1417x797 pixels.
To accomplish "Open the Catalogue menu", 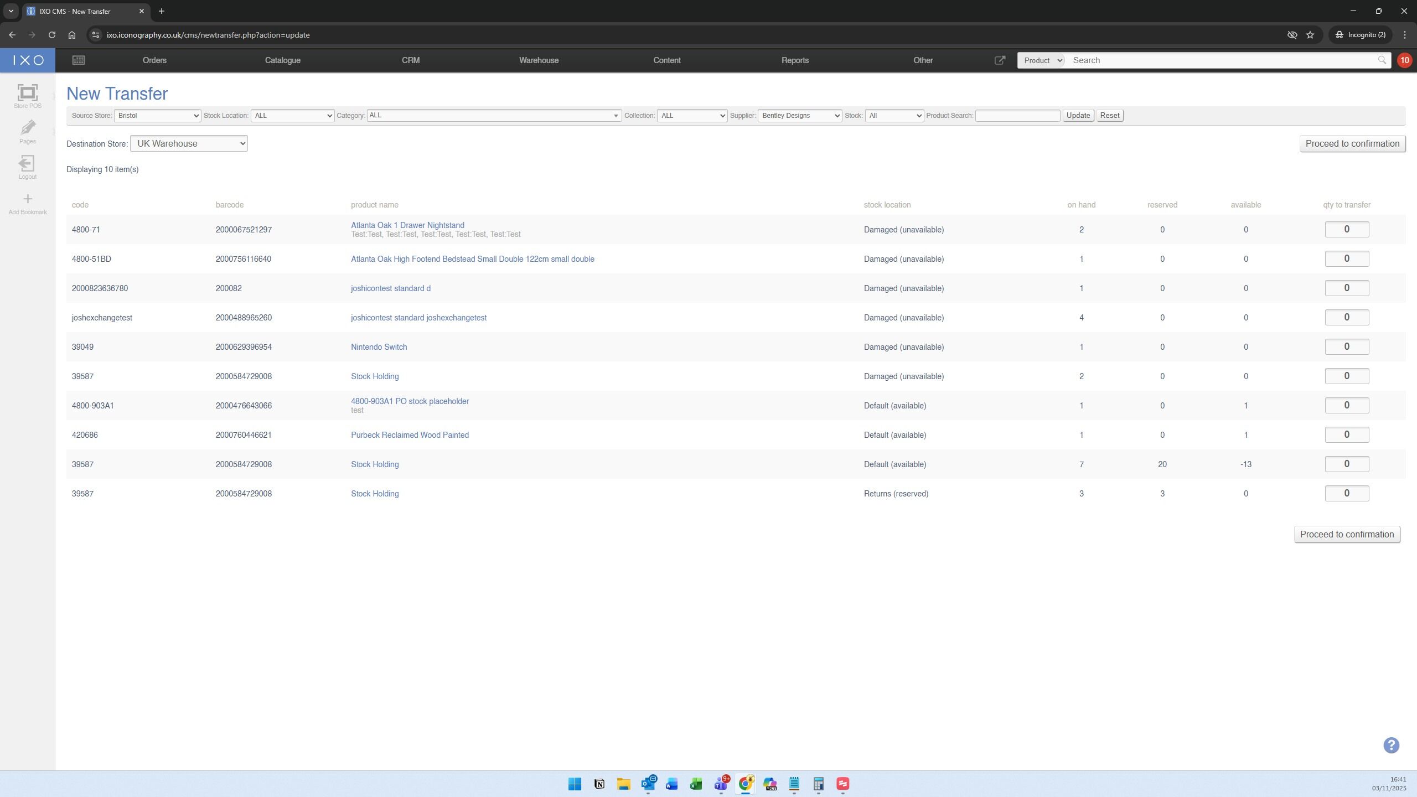I will point(282,60).
